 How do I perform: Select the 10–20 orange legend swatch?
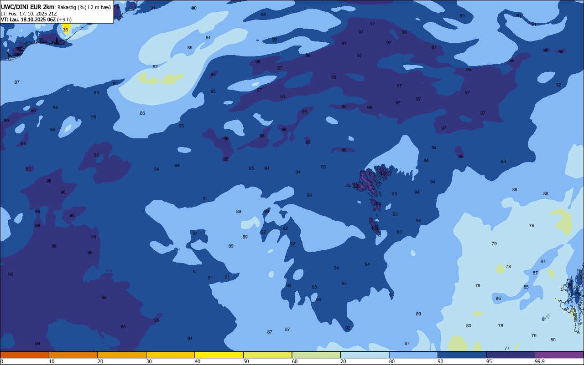73,355
